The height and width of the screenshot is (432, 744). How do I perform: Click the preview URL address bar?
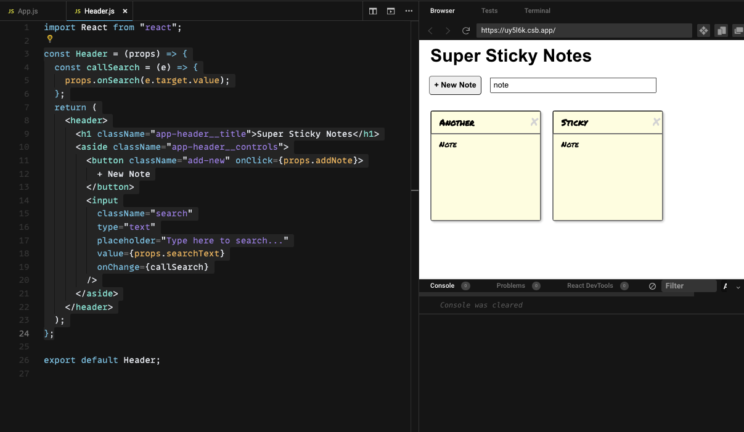[584, 30]
